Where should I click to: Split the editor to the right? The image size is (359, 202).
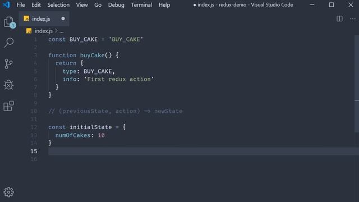[x=339, y=19]
